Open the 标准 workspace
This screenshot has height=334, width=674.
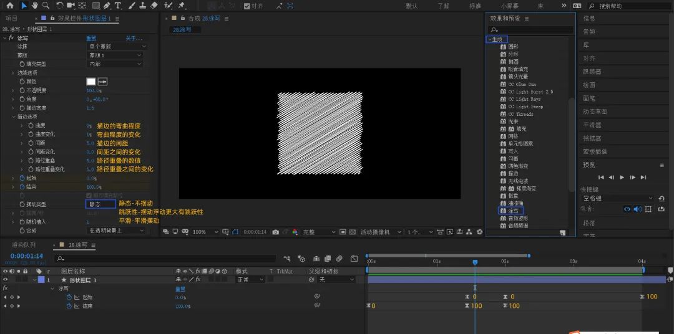point(475,6)
